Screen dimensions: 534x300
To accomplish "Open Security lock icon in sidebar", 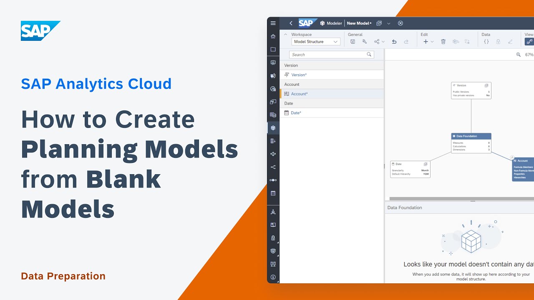I will [273, 238].
